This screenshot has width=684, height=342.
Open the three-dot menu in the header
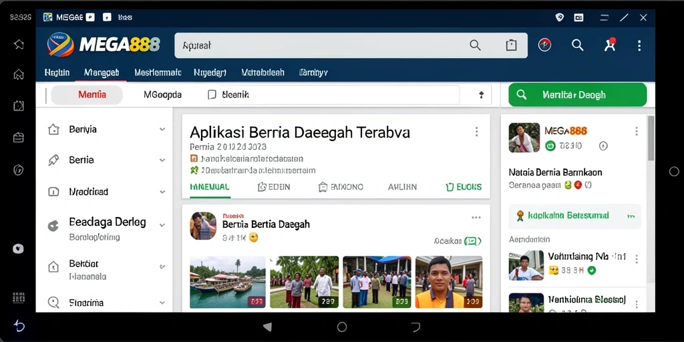pyautogui.click(x=639, y=45)
